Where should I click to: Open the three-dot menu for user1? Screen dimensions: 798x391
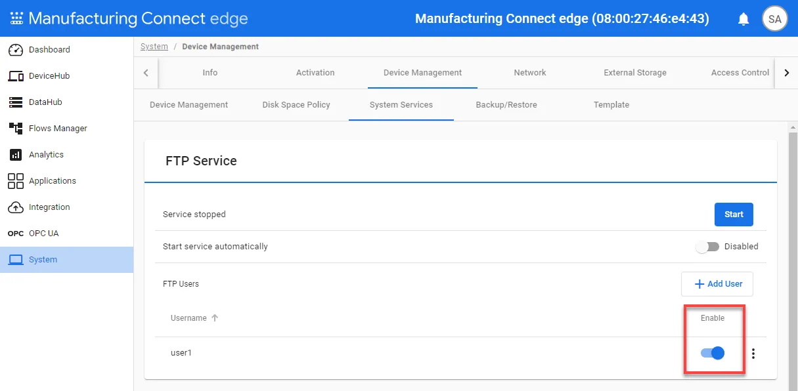pos(753,354)
